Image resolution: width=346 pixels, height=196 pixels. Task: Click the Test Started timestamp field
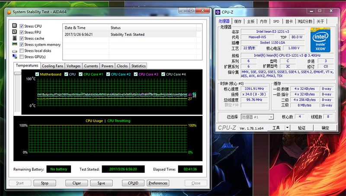point(123,169)
